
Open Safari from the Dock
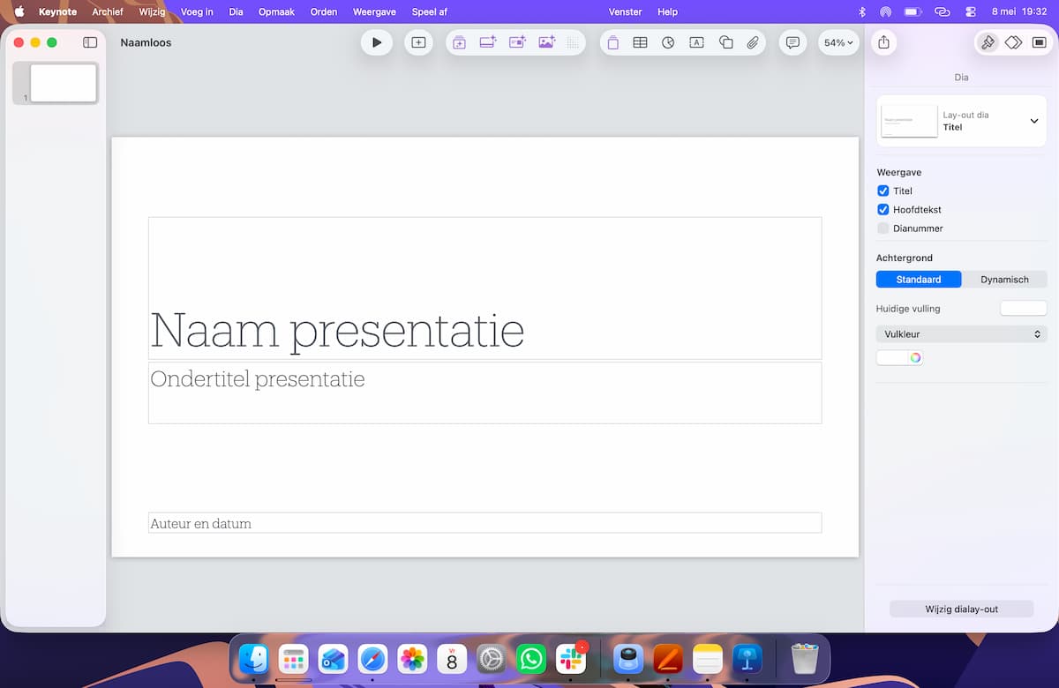click(372, 659)
